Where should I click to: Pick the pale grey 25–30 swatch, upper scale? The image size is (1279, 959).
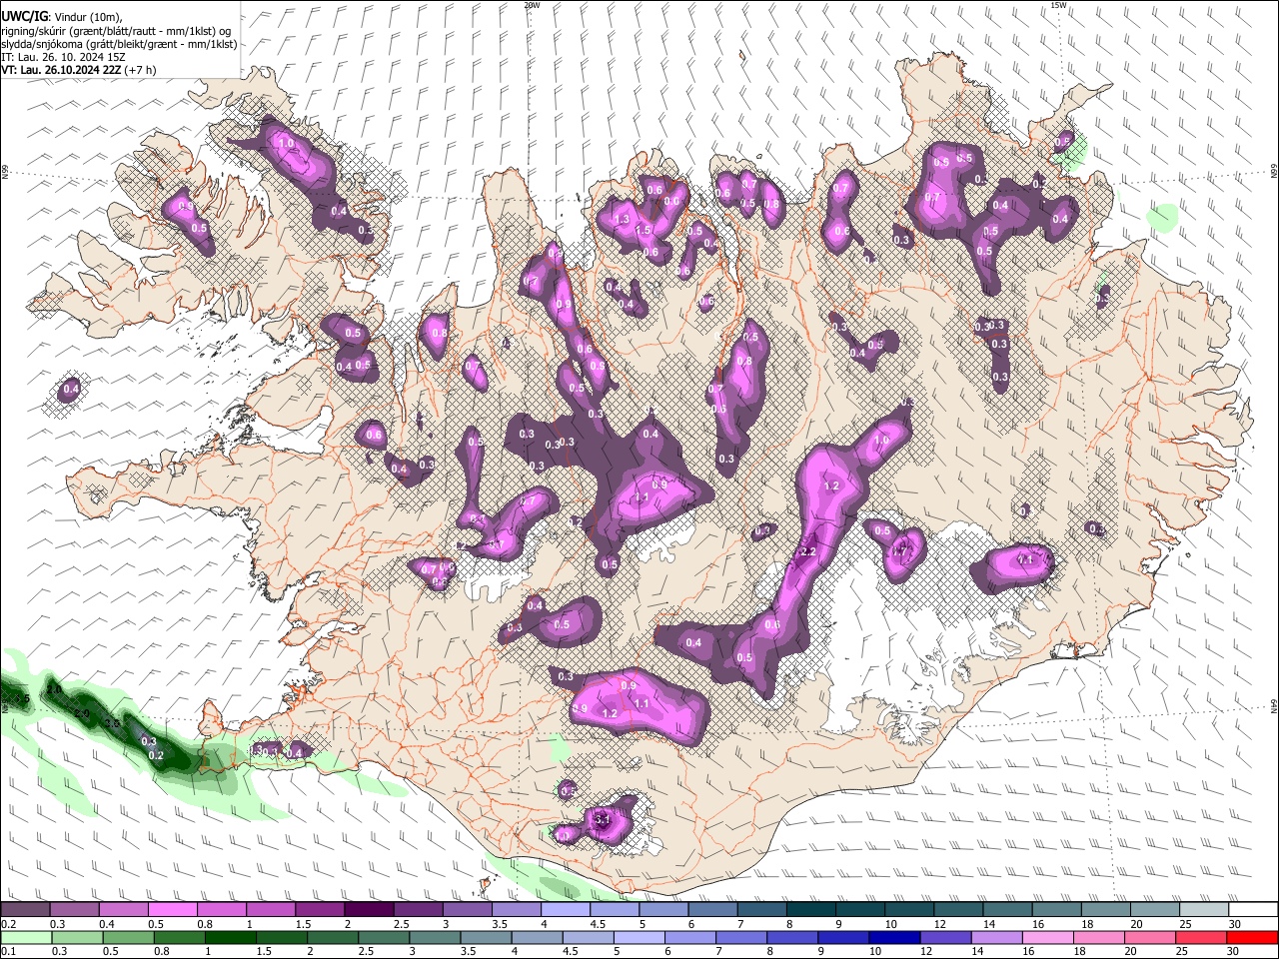coord(1204,909)
